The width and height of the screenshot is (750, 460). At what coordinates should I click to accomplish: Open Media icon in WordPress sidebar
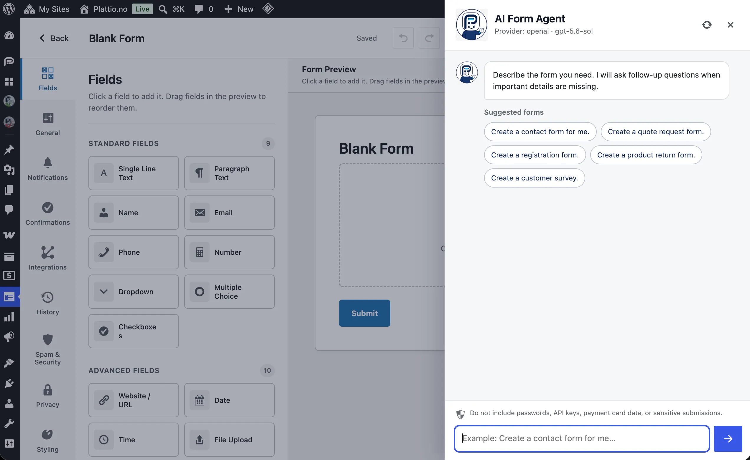(x=9, y=170)
